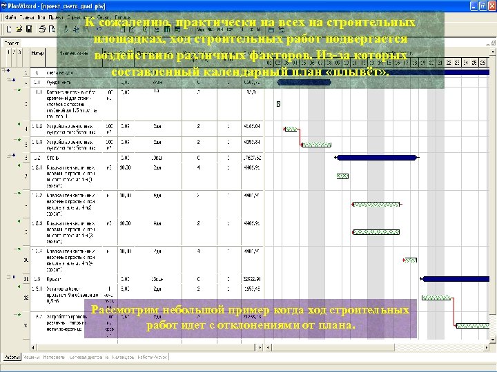This screenshot has height=372, width=497.
Task: Open the Вид menu
Action: [x=41, y=17]
